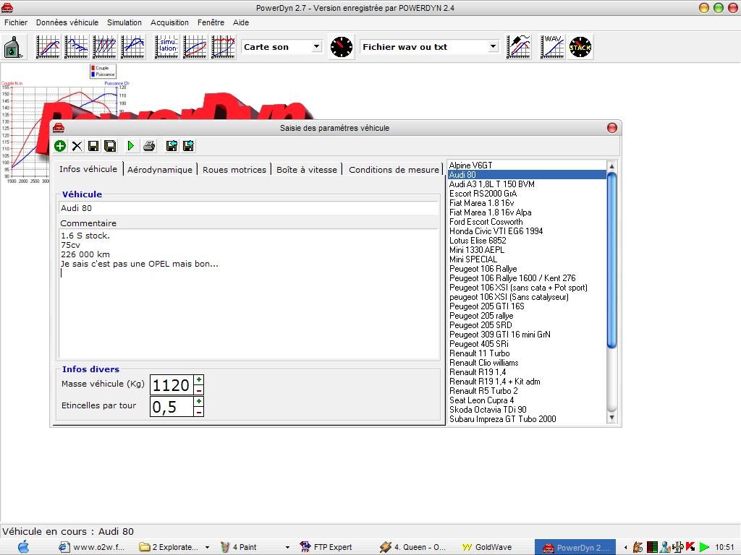Click floppy icon with right-pointing cyan arrow
Viewport: 741px width, 555px height.
click(188, 146)
